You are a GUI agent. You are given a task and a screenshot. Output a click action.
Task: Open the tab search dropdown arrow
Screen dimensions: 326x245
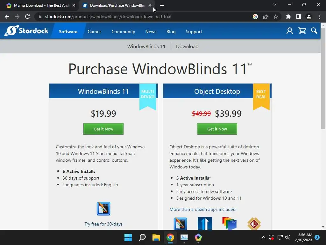click(275, 4)
